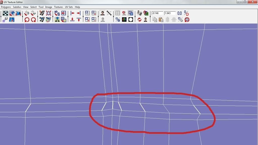Activate the Move UV Shell tool
This screenshot has width=258, height=145.
tap(12, 13)
